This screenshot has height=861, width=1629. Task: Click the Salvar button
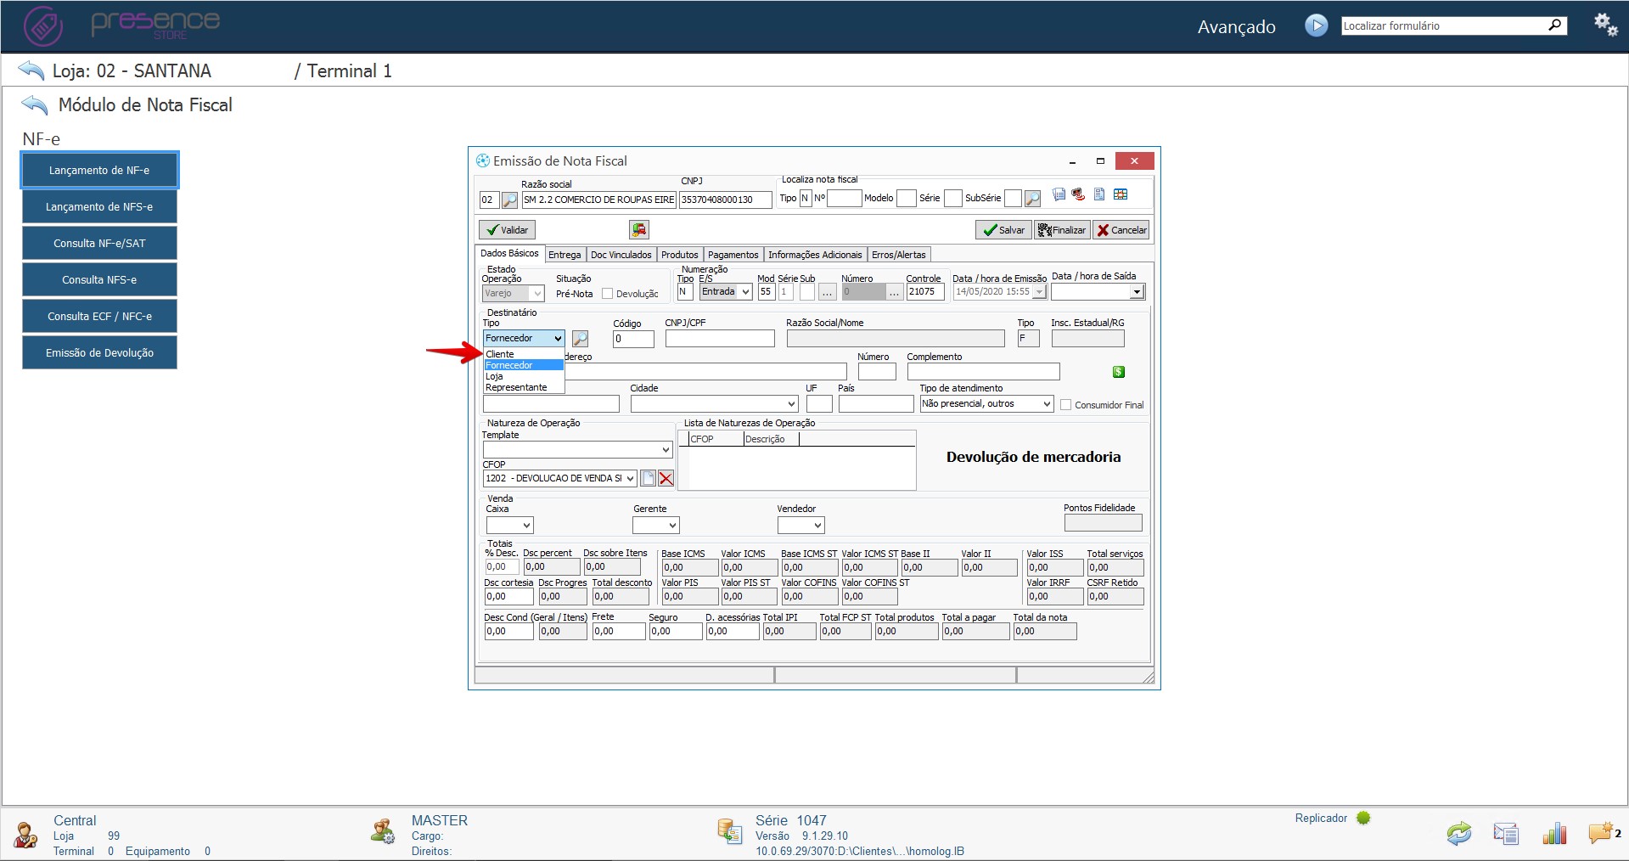[1003, 230]
